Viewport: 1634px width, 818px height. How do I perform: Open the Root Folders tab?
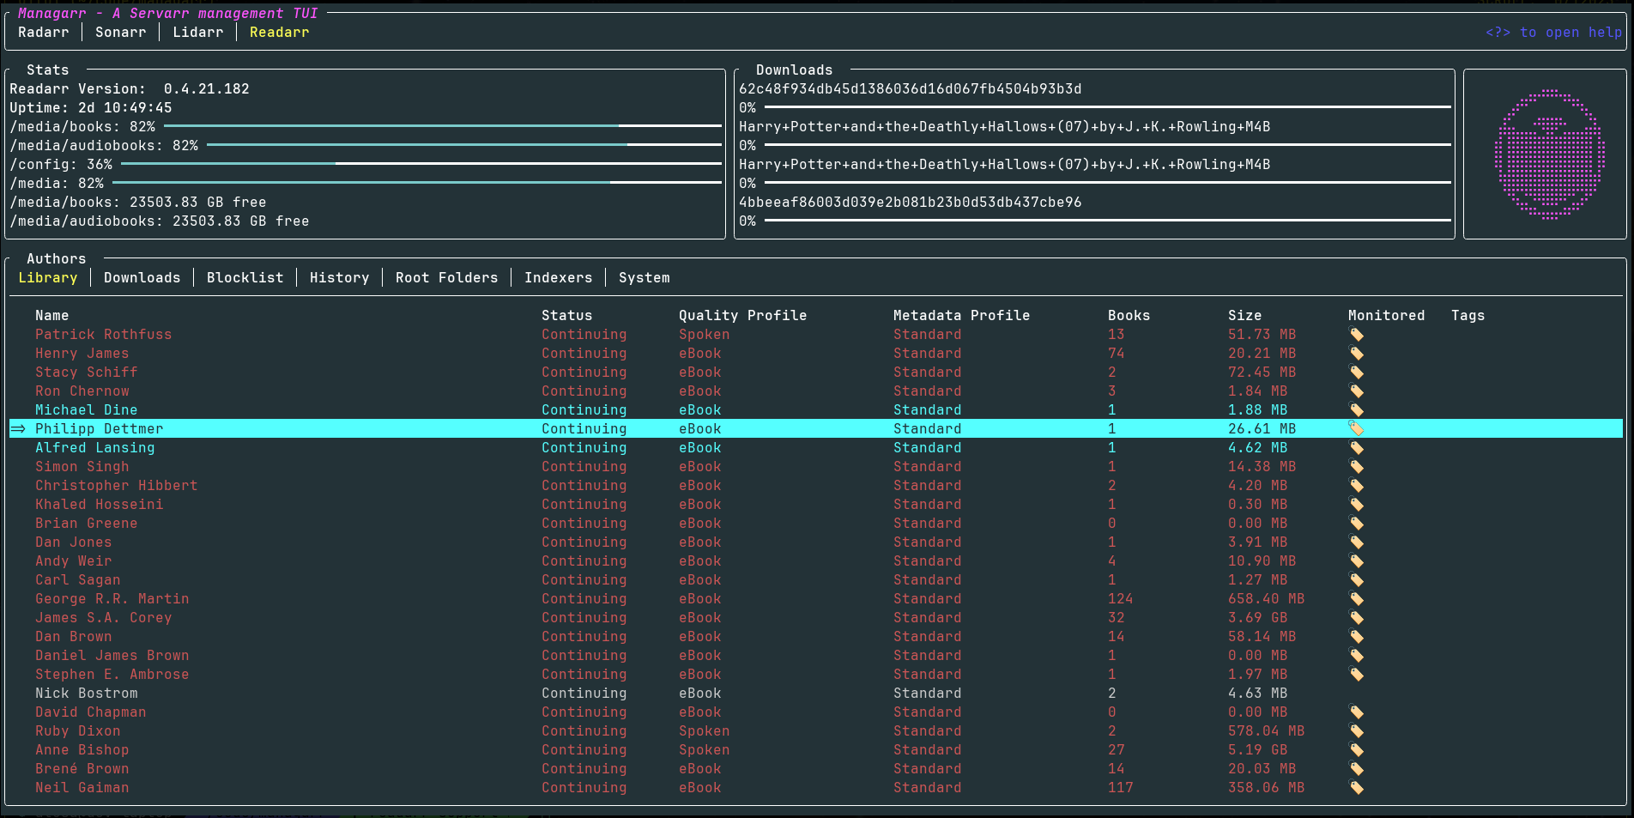pyautogui.click(x=446, y=278)
